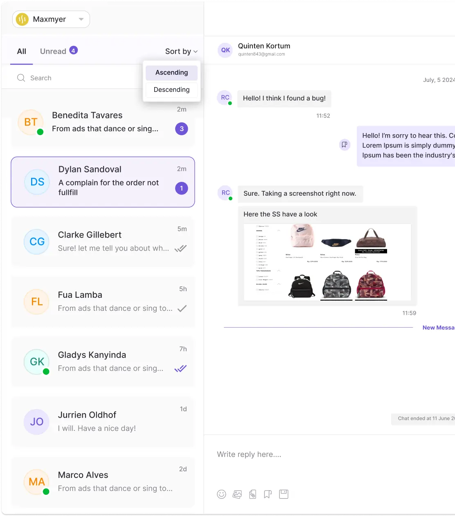Viewport: 455px width, 516px height.
Task: Attach an image using the picture icon
Action: click(x=237, y=494)
